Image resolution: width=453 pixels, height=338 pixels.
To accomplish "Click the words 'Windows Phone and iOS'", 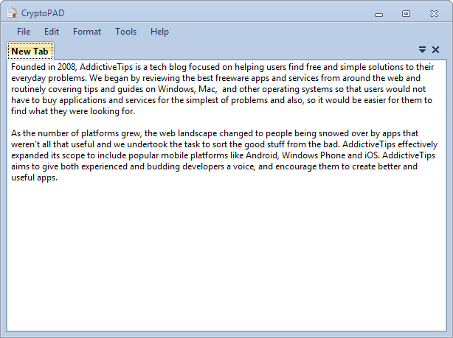I will pos(330,155).
